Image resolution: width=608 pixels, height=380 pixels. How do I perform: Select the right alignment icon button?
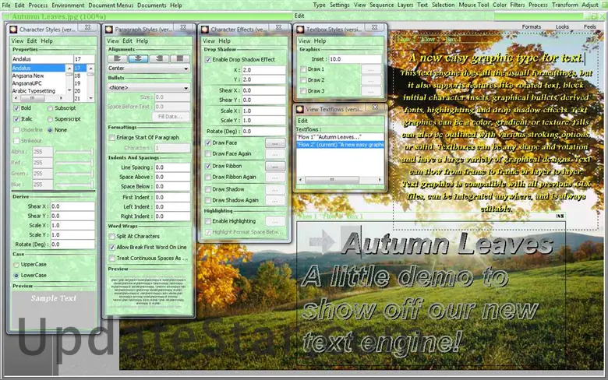(159, 58)
